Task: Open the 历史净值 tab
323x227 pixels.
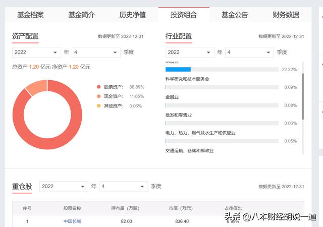Action: coord(132,15)
